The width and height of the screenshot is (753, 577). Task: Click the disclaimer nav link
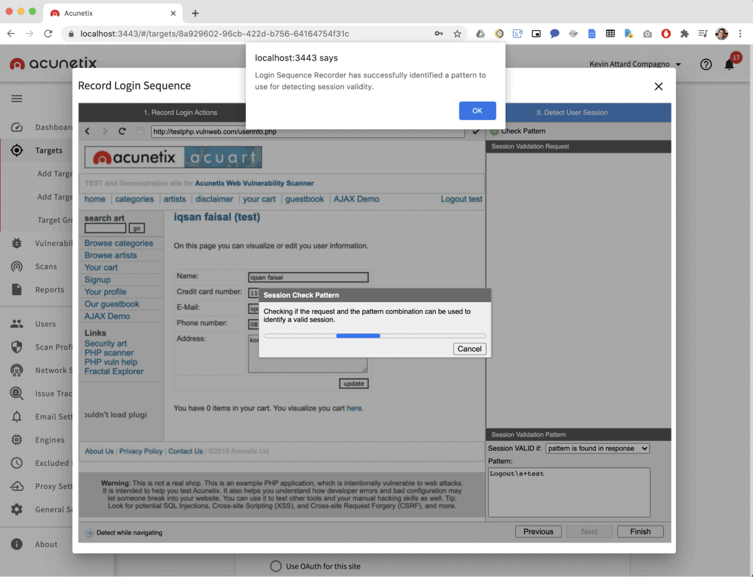(214, 199)
